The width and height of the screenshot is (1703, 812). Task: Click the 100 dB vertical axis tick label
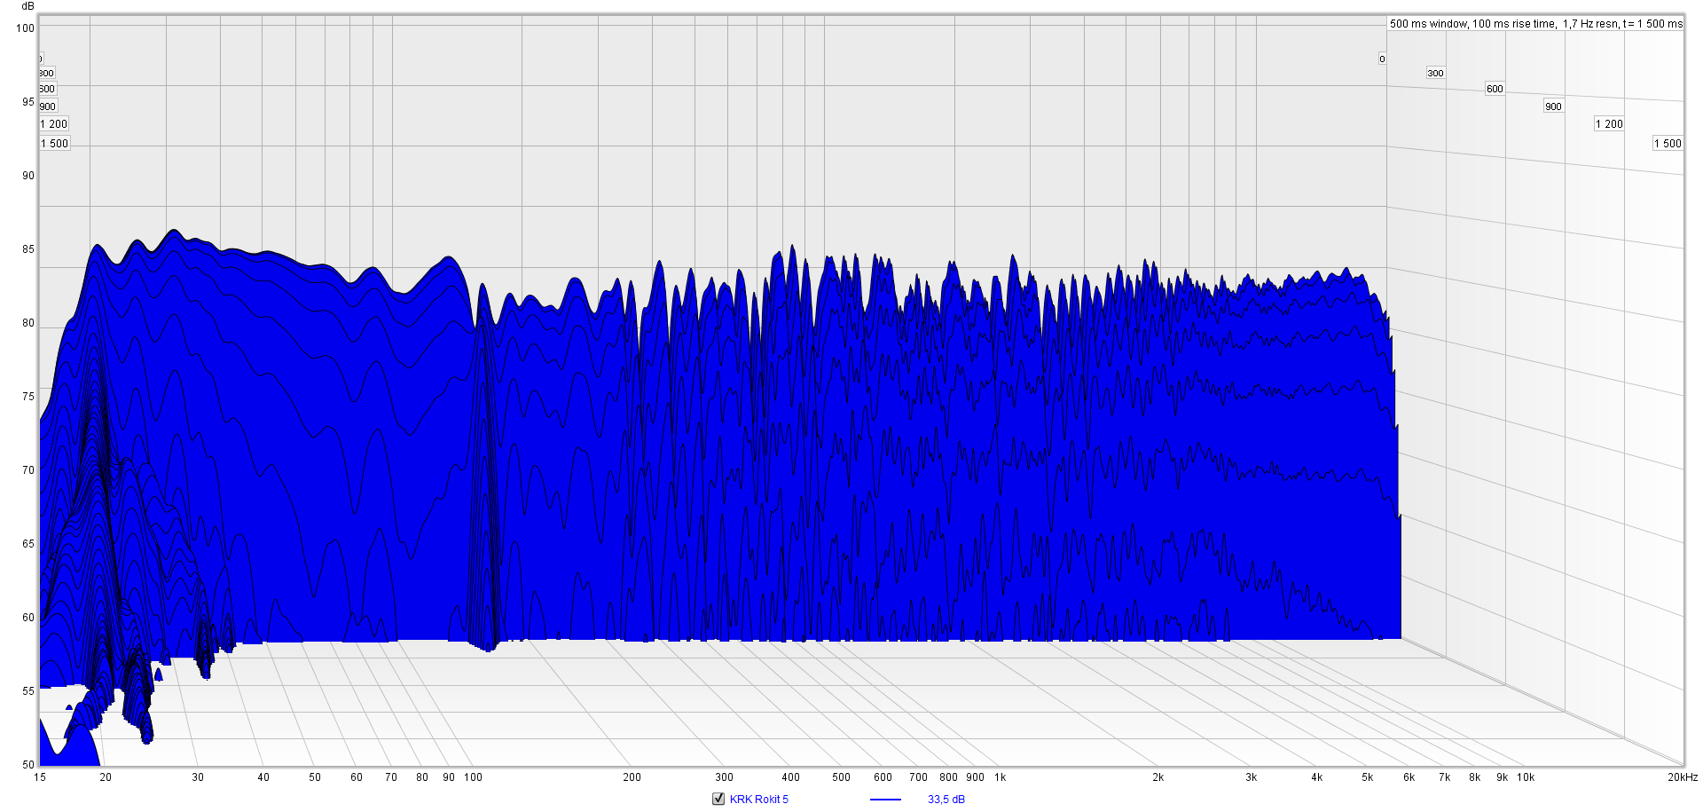[x=25, y=28]
